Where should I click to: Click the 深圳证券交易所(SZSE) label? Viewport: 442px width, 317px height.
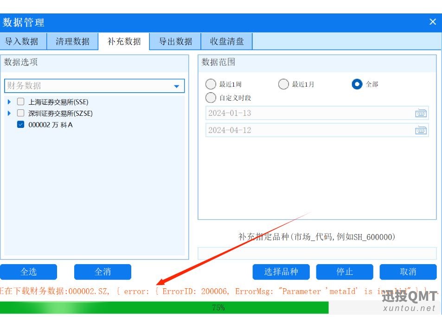point(60,113)
